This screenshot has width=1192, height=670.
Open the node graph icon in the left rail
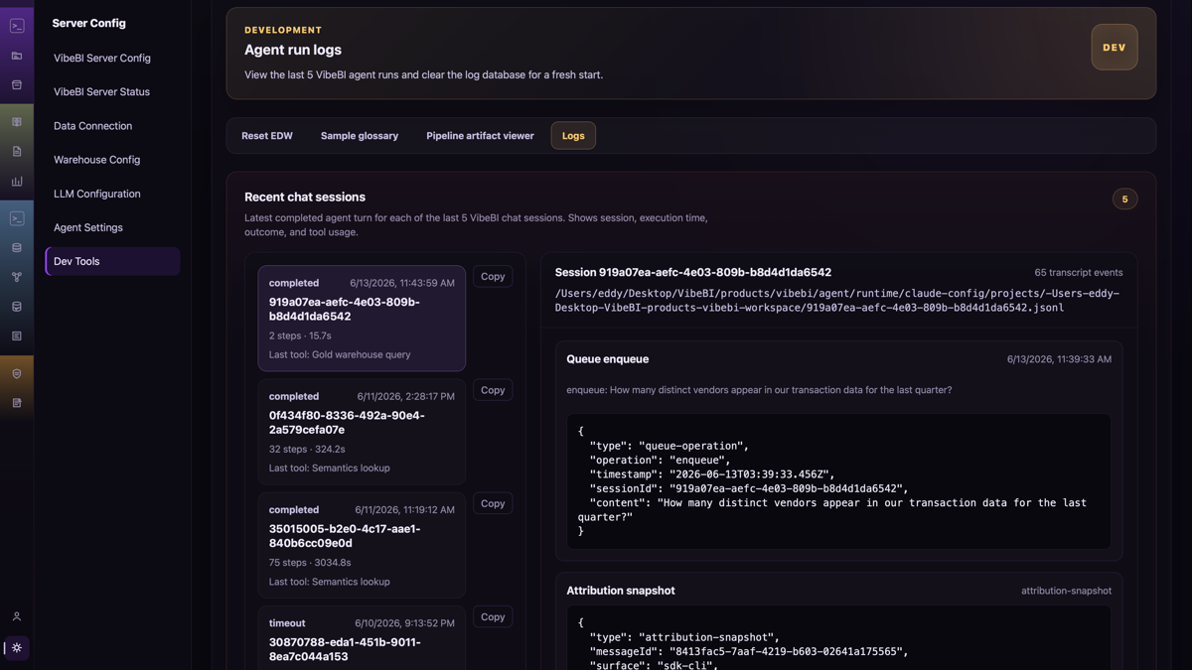(17, 277)
